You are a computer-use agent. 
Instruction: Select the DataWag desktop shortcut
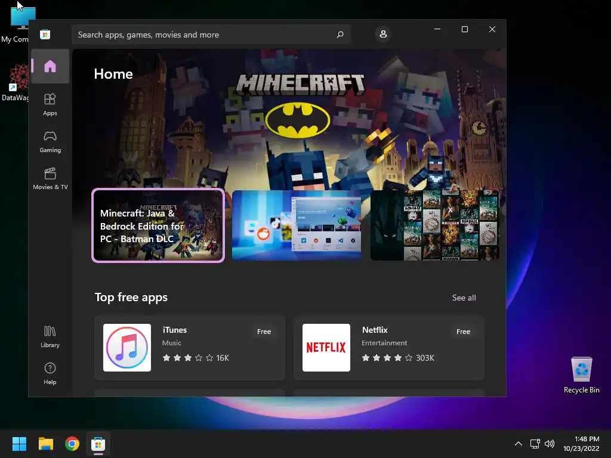coord(15,83)
